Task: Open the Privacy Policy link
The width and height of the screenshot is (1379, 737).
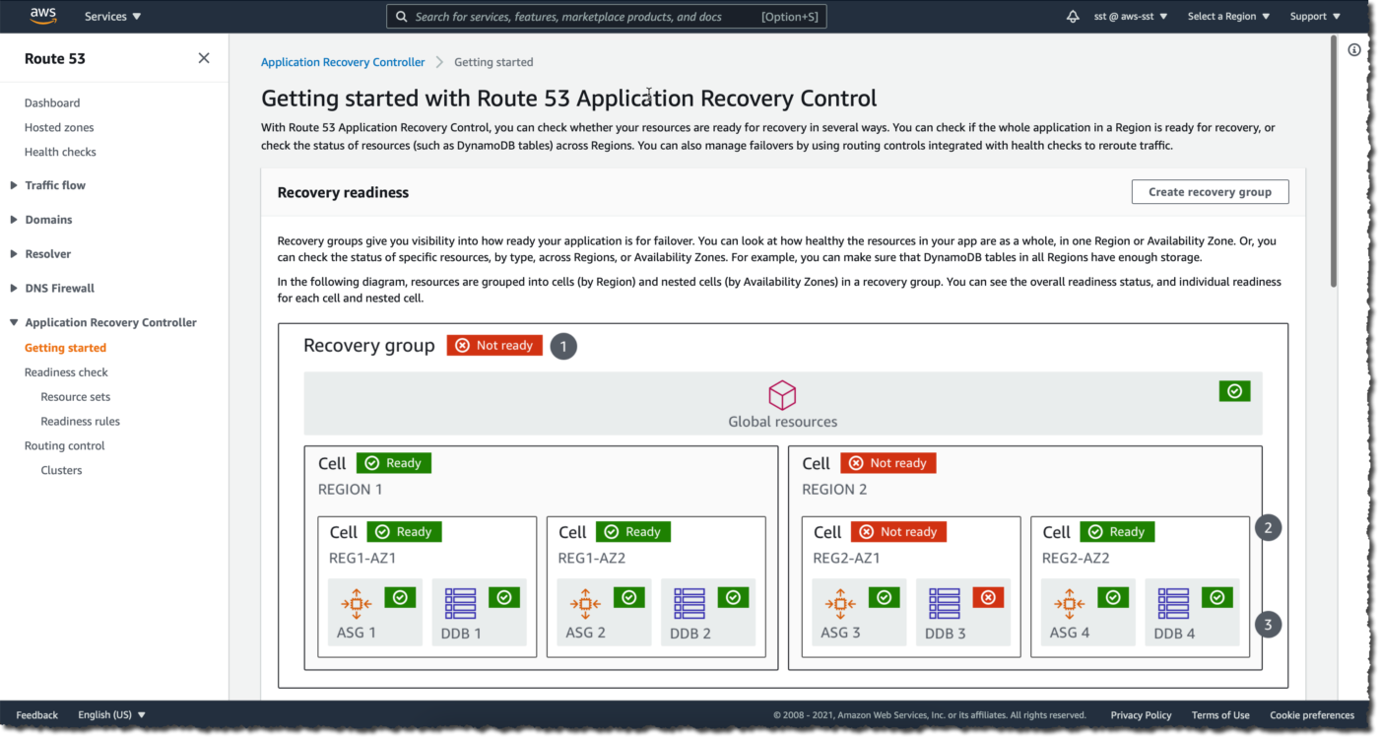Action: tap(1142, 715)
